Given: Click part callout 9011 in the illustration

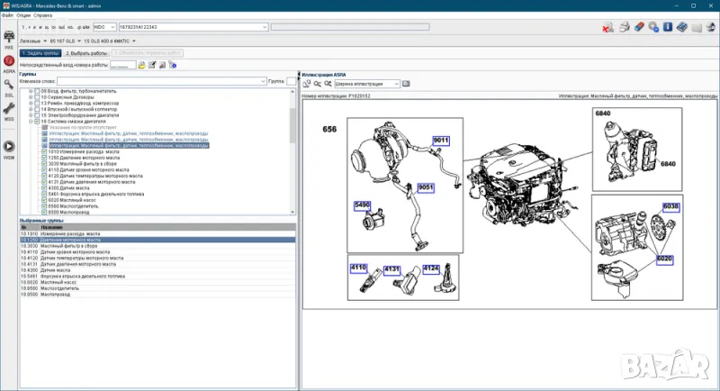Looking at the screenshot, I should [x=440, y=141].
